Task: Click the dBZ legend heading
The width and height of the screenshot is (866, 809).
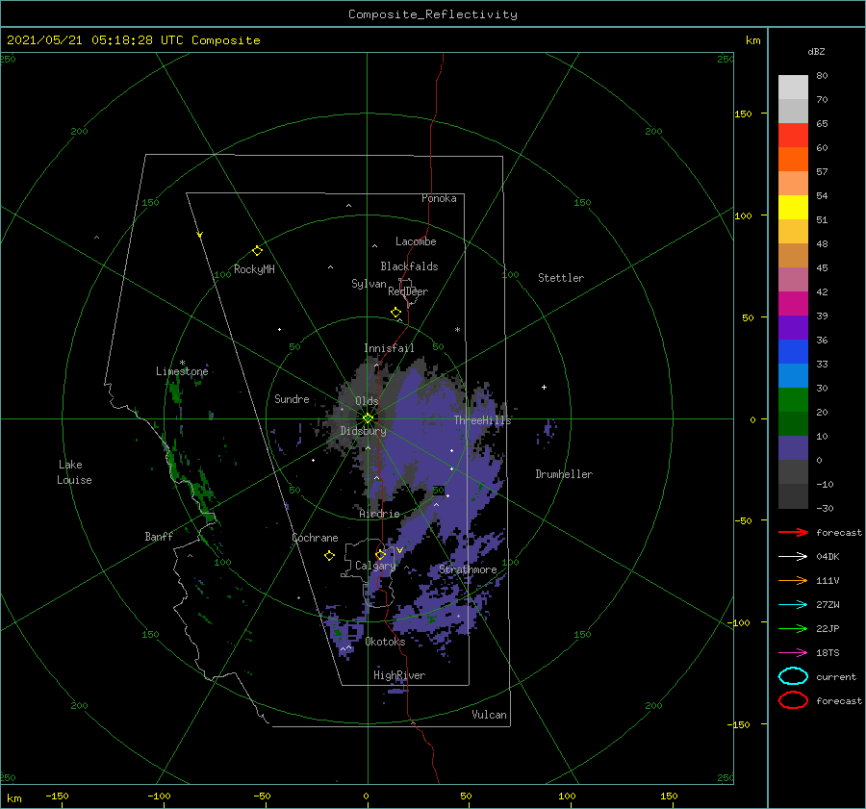Action: pos(816,52)
